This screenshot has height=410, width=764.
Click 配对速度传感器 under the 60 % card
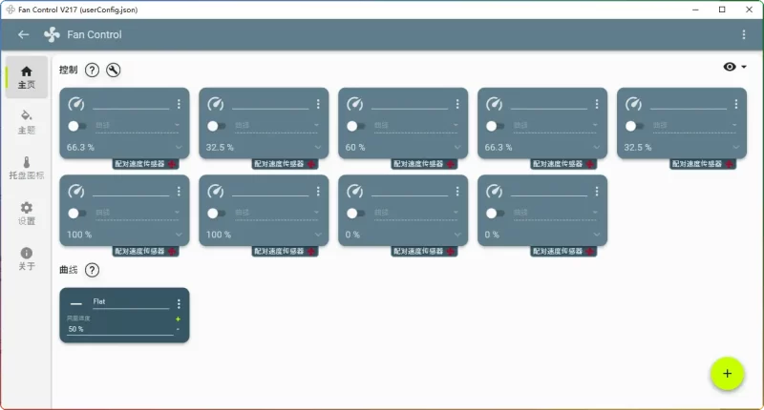click(x=417, y=164)
